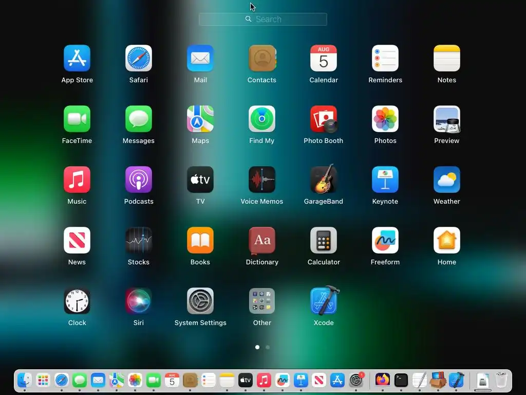
Task: Open Apple TV in the Launchpad grid
Action: (x=200, y=179)
